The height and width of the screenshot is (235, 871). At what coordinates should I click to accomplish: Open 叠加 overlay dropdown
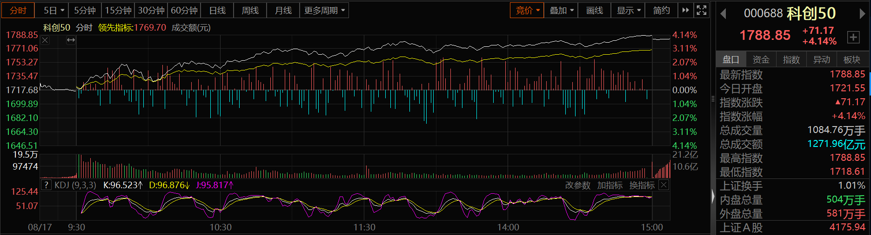point(561,10)
